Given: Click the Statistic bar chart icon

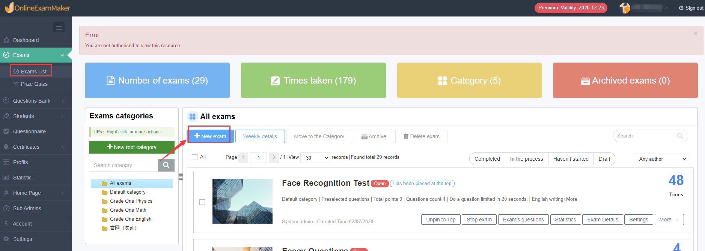Looking at the screenshot, I should 6,178.
